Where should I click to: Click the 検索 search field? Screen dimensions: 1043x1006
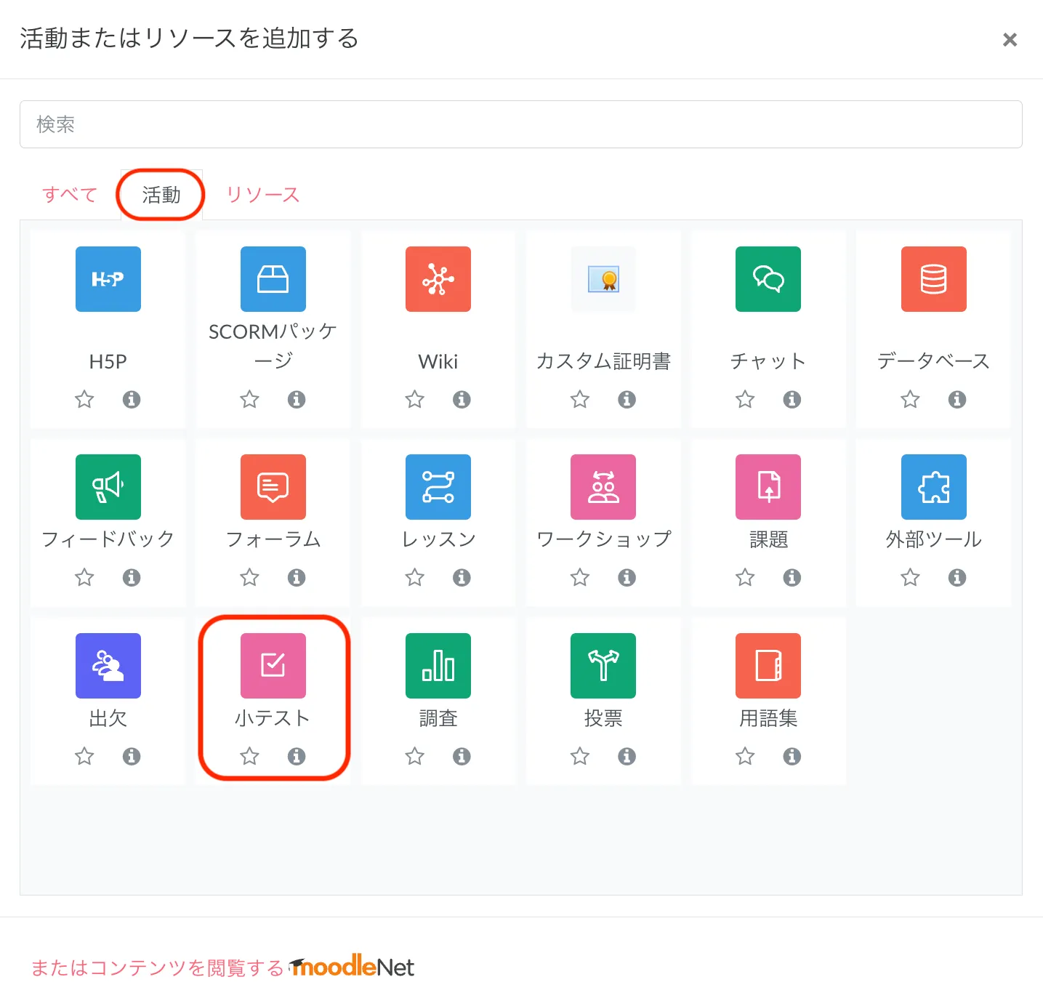pyautogui.click(x=520, y=124)
